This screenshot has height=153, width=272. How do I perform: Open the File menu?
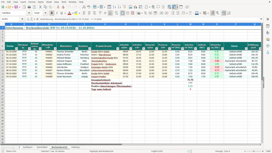3,2
